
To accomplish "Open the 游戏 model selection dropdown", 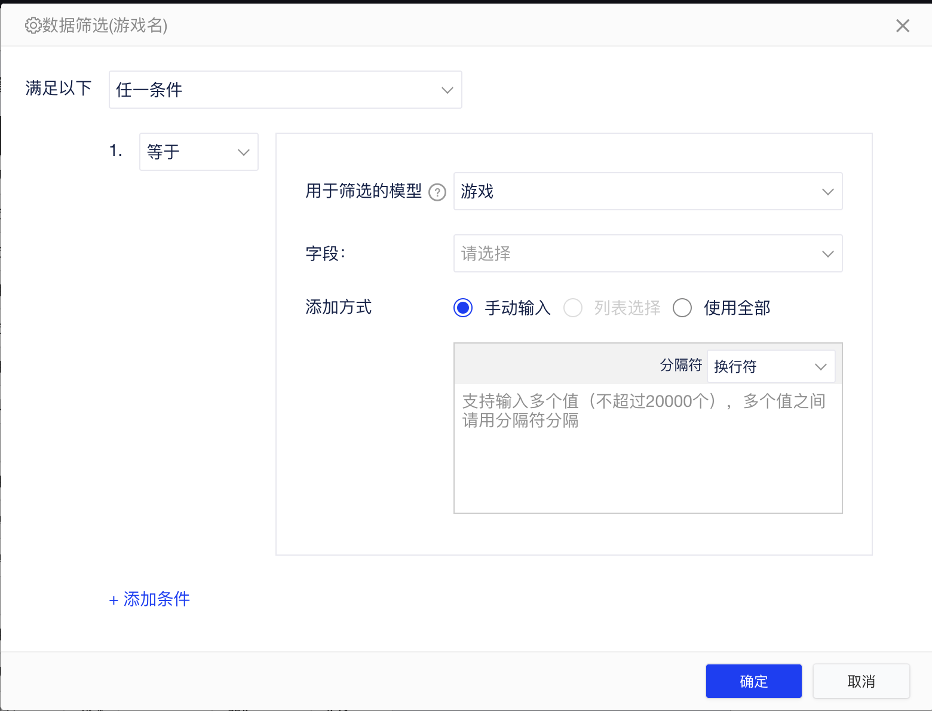I will [x=648, y=191].
